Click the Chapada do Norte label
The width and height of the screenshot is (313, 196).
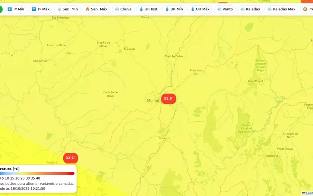pos(290,135)
